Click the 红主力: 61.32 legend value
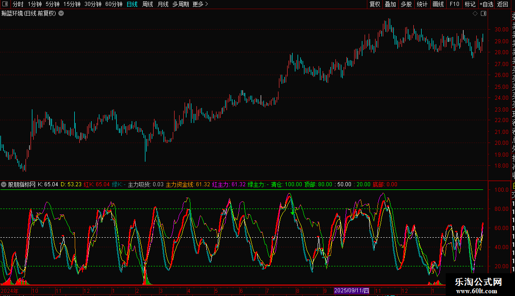Image resolution: width=515 pixels, height=296 pixels. point(229,184)
